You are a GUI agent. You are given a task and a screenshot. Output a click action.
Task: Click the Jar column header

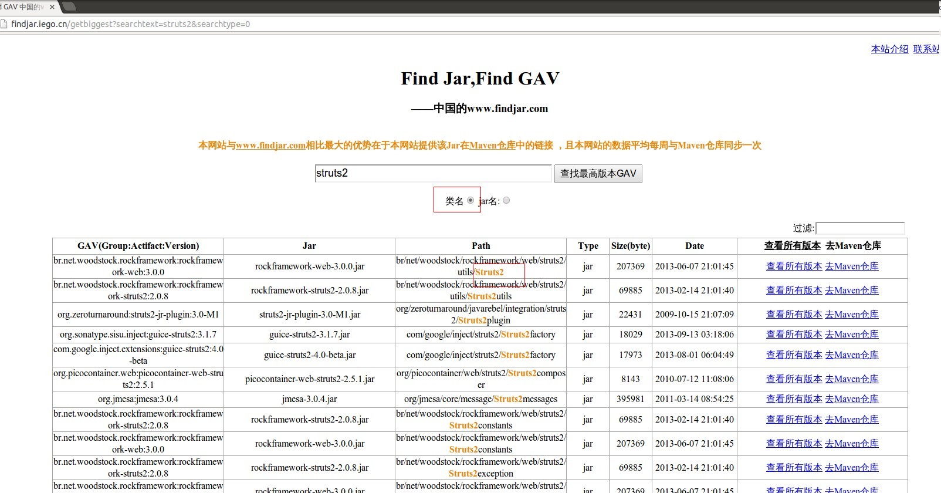click(309, 246)
